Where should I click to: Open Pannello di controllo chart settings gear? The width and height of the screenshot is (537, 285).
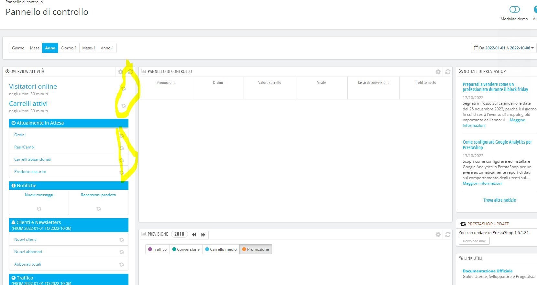click(x=438, y=72)
